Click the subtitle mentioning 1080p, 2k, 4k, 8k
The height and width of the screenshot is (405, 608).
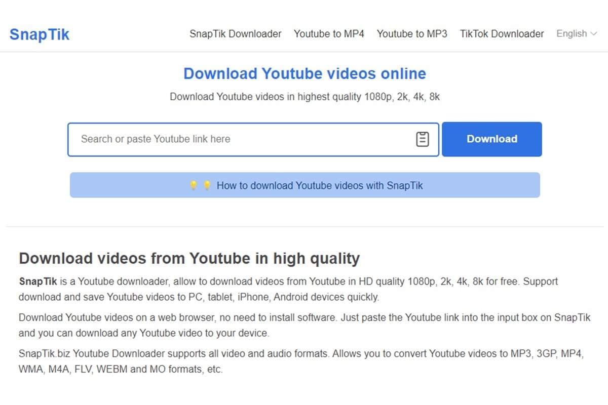point(305,97)
